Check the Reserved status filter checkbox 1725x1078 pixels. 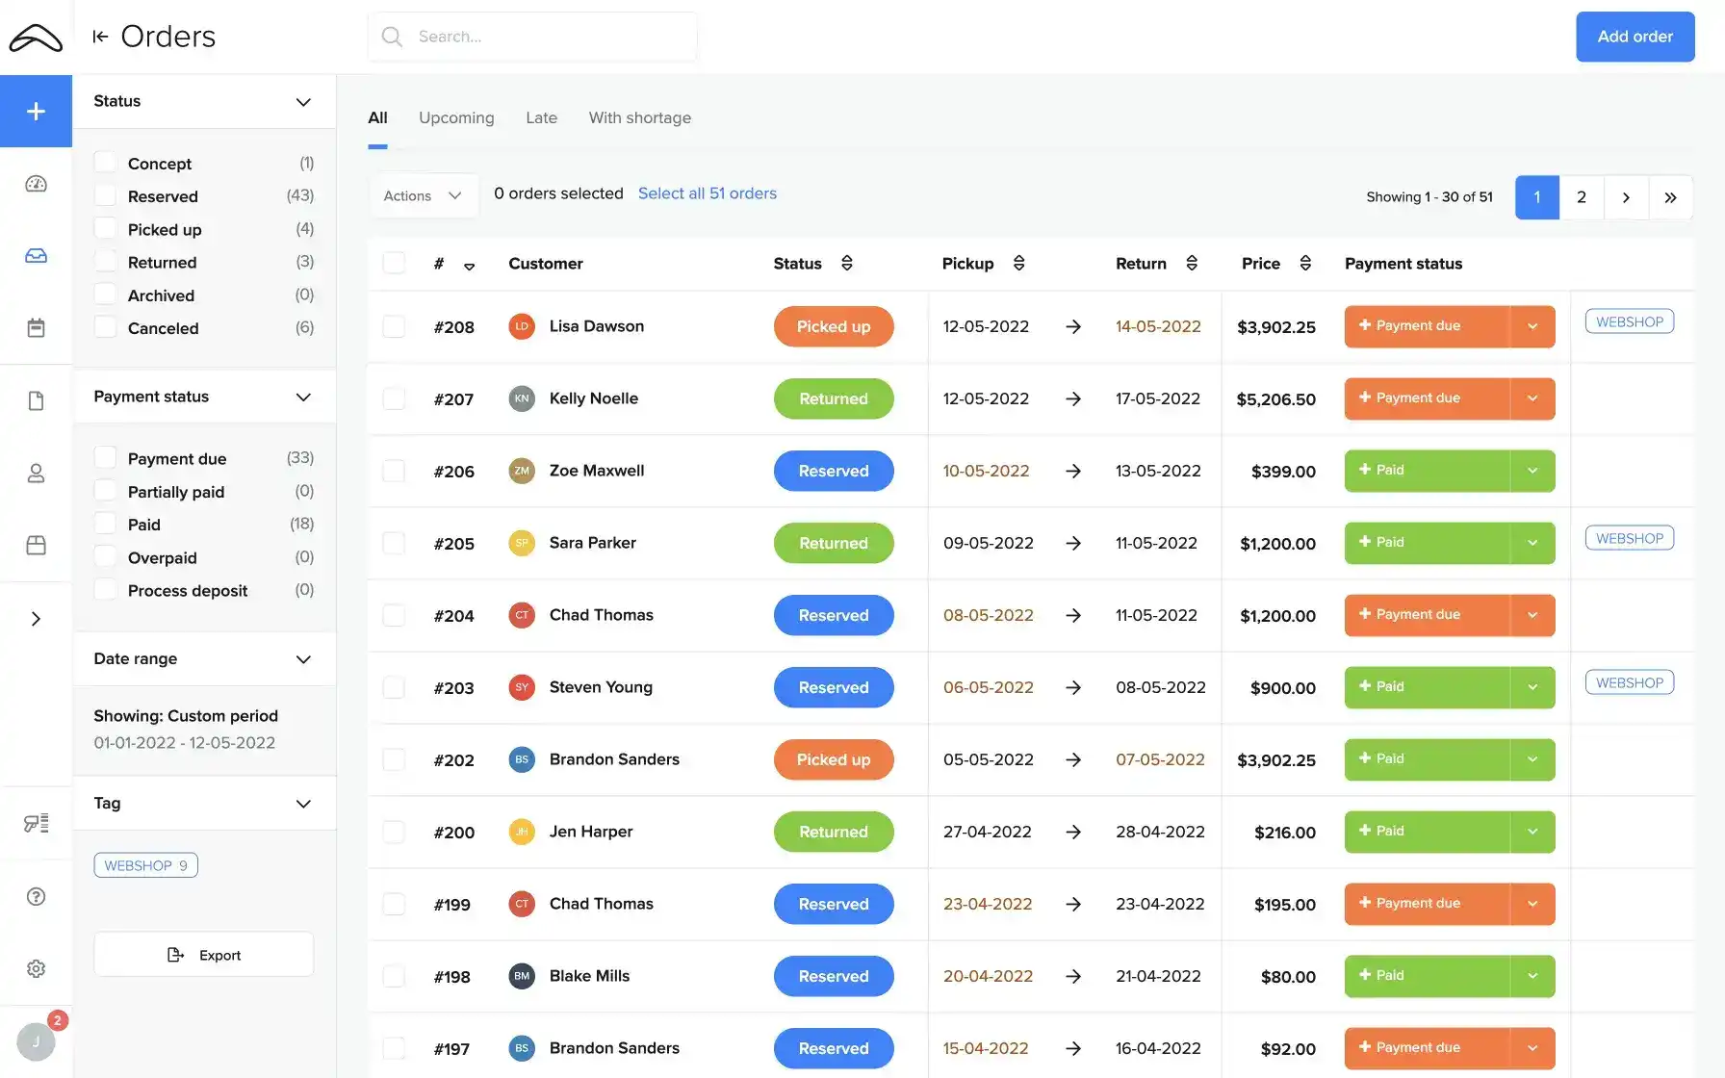point(105,195)
